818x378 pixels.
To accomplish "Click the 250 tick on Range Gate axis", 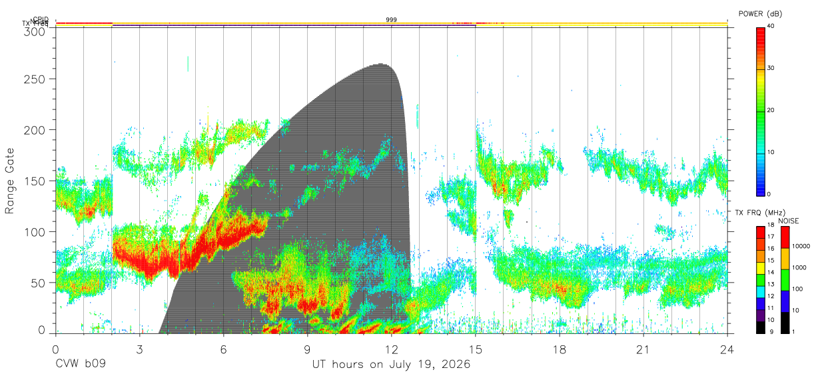I will [35, 79].
